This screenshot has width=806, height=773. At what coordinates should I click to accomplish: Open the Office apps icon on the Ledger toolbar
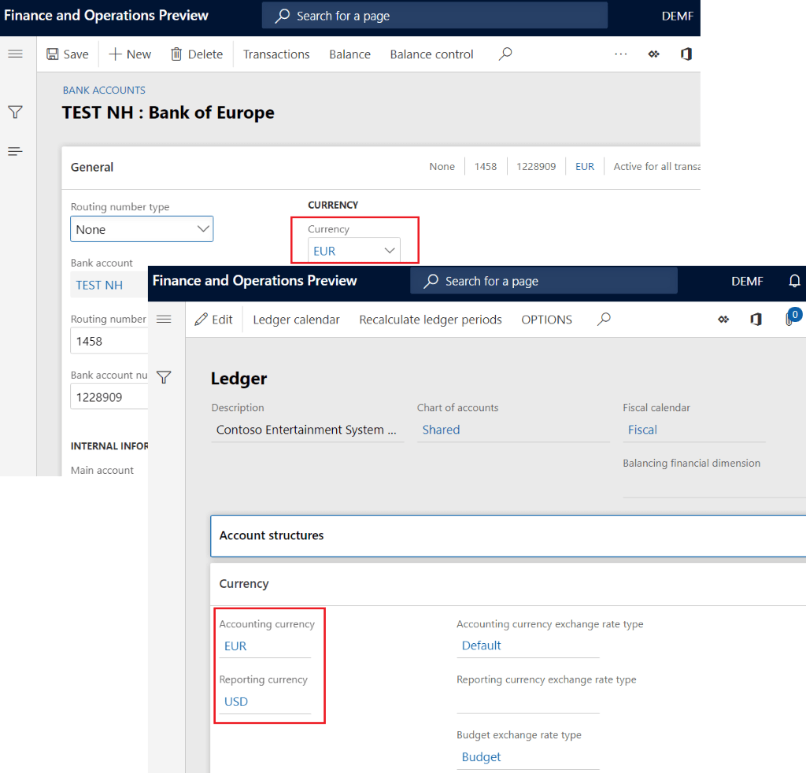pos(756,320)
